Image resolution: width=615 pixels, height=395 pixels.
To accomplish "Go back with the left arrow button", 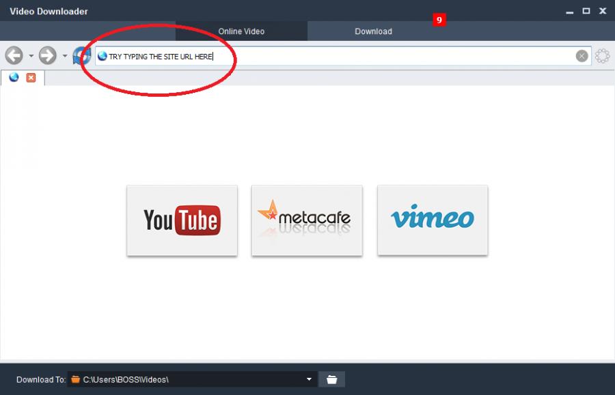I will 14,55.
